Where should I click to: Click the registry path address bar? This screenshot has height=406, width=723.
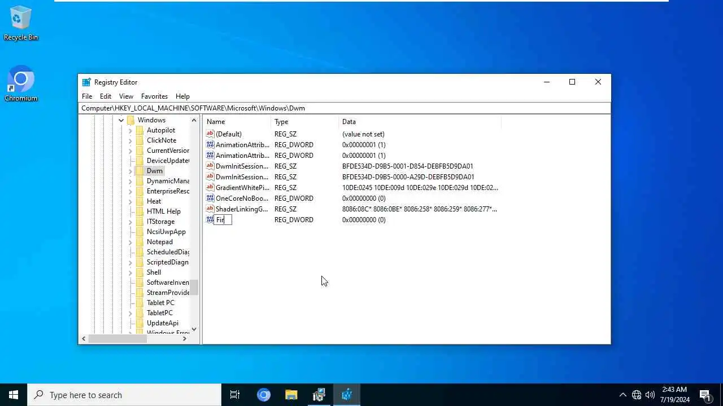(345, 108)
